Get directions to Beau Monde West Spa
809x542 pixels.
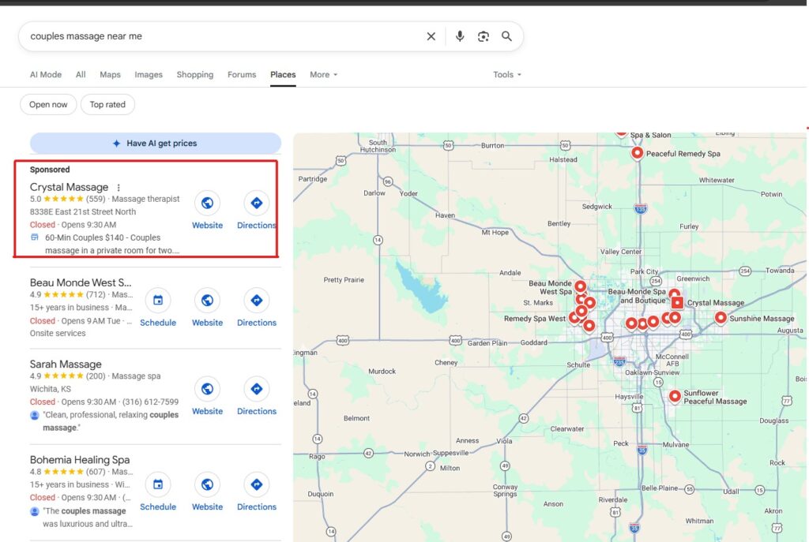click(257, 301)
